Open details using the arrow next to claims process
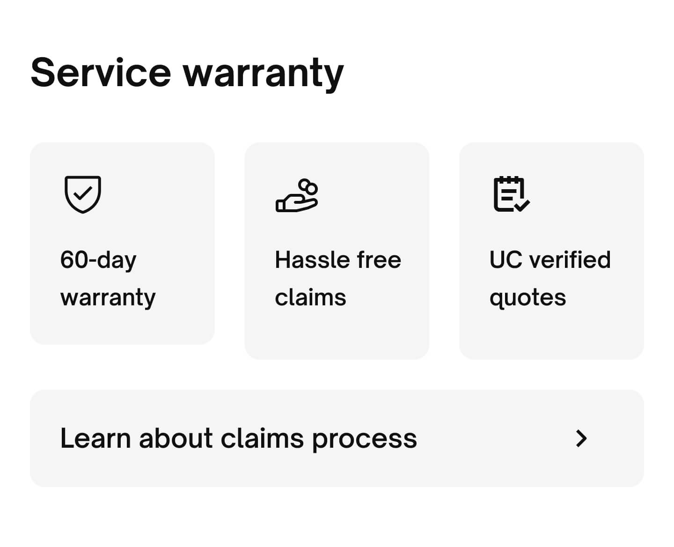 coord(581,438)
